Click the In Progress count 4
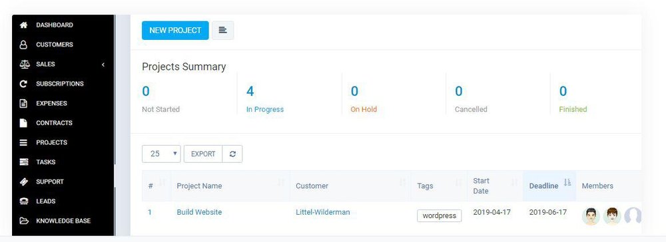666x242 pixels. pyautogui.click(x=250, y=91)
